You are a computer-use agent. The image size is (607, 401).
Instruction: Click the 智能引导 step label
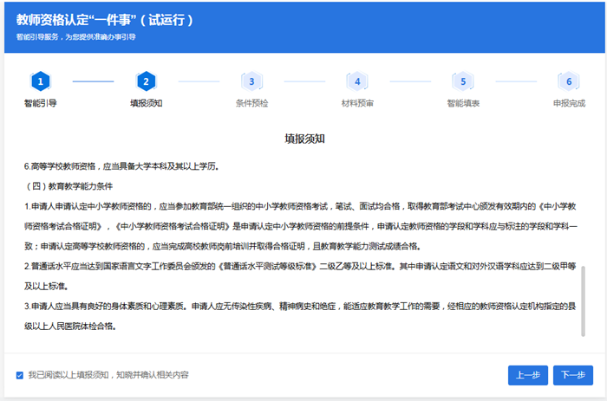pos(41,103)
